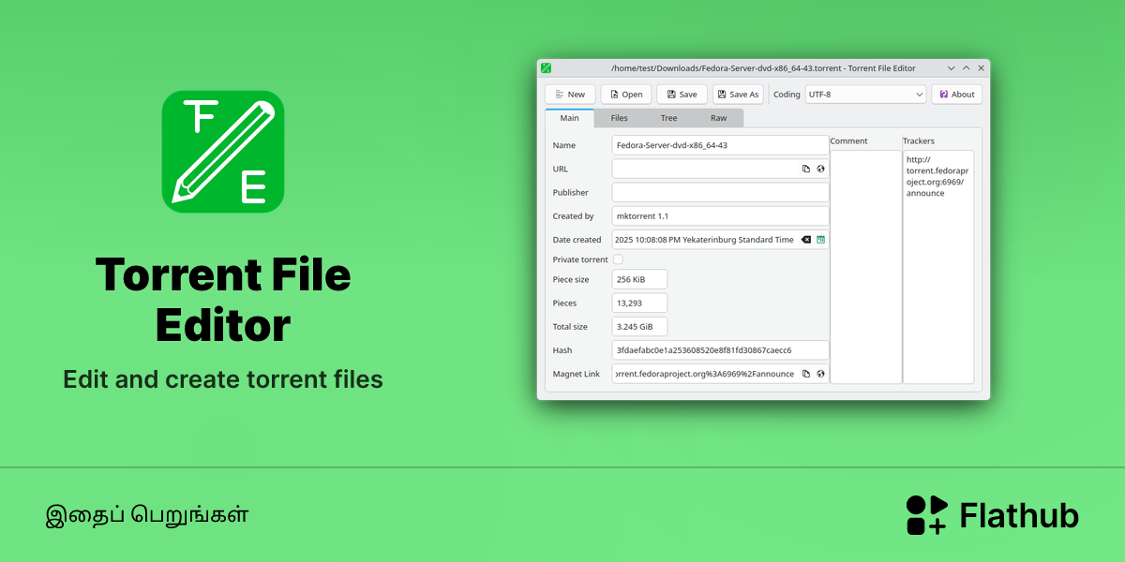Clear the Date created field with the erase icon
This screenshot has height=562, width=1125.
[x=805, y=240]
